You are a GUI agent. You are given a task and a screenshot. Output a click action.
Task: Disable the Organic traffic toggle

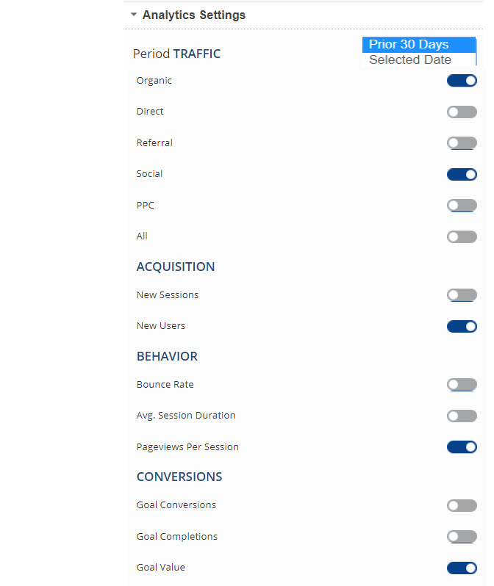(x=462, y=81)
